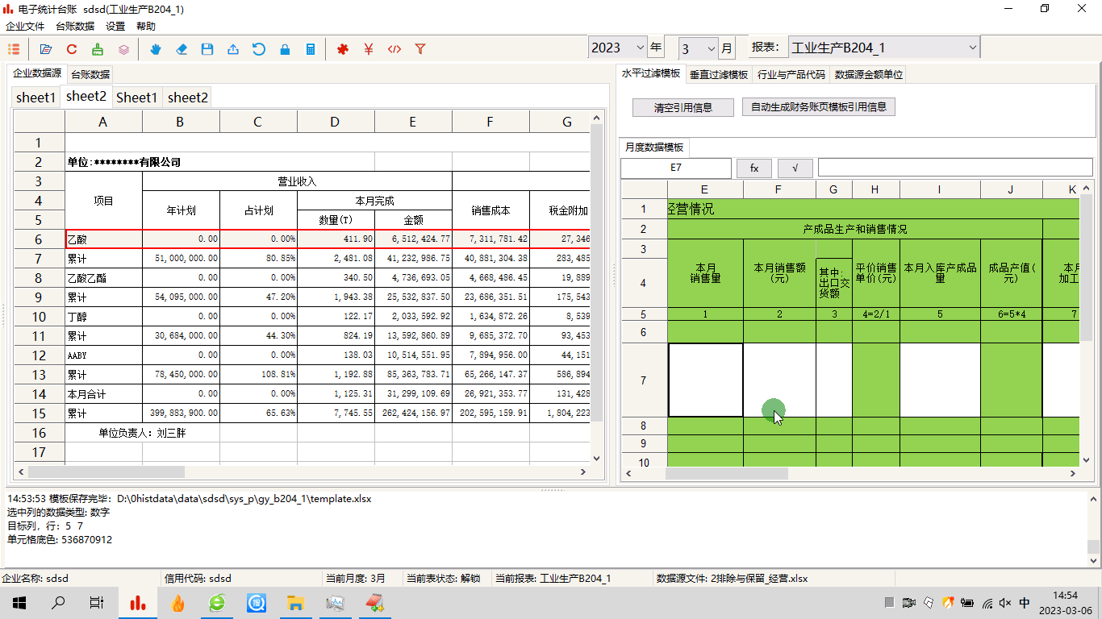Click the 本月销售额(元) template header cell
This screenshot has height=619, width=1102.
tap(779, 273)
